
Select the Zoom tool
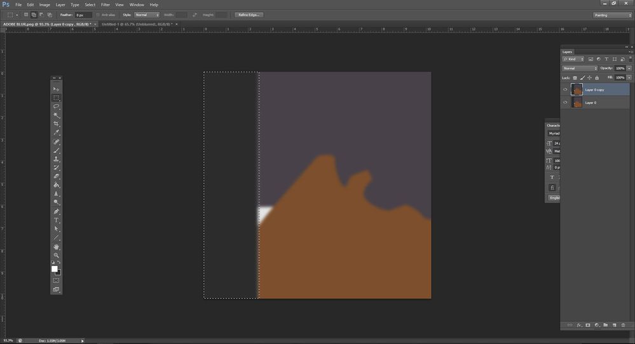[57, 256]
